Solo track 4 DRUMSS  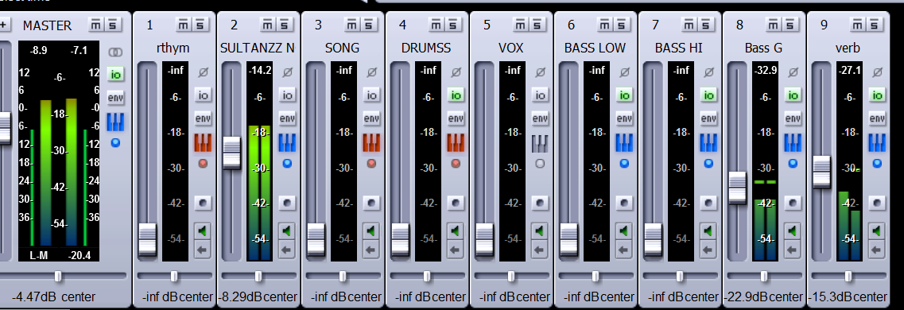pos(452,25)
